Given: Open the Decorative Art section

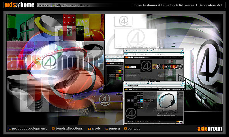Looking at the screenshot, I should click(210, 5).
